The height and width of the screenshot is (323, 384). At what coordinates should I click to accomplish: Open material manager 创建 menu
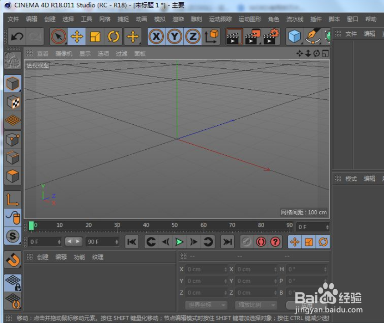43,257
